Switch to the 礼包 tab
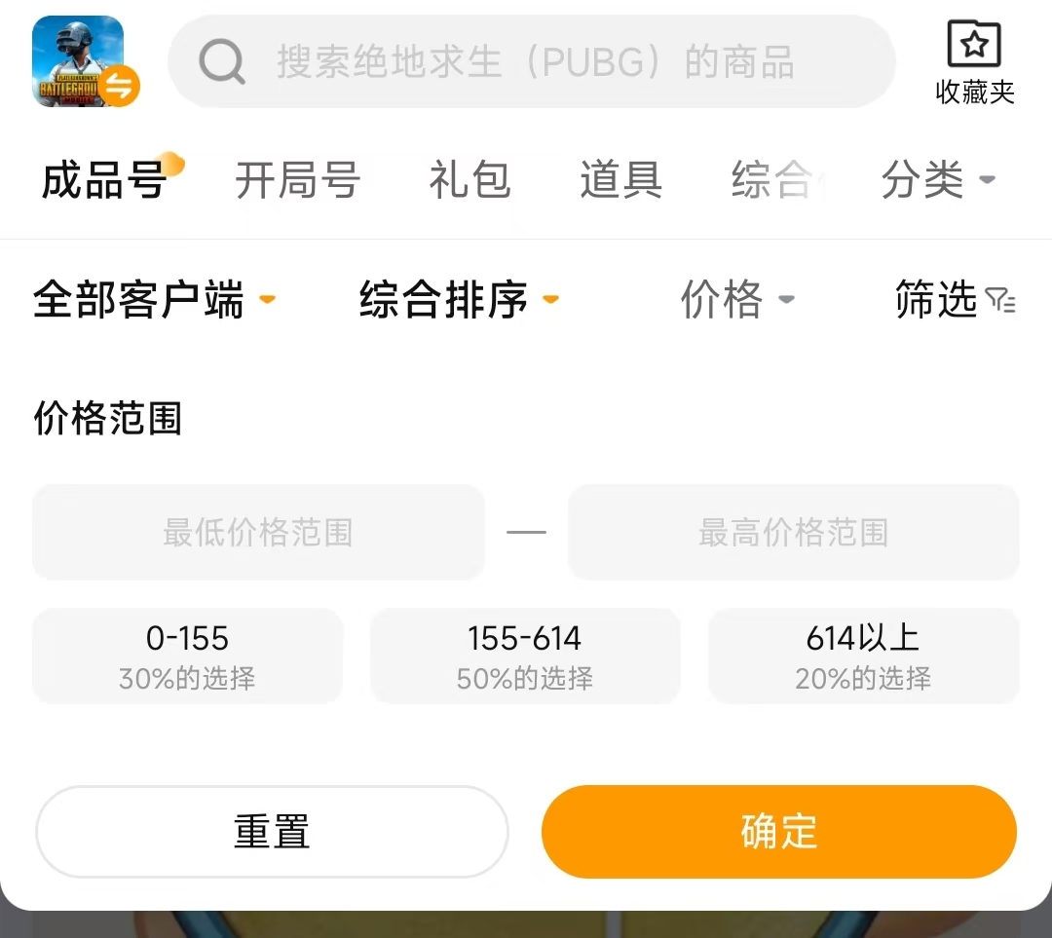The height and width of the screenshot is (938, 1052). coord(470,180)
